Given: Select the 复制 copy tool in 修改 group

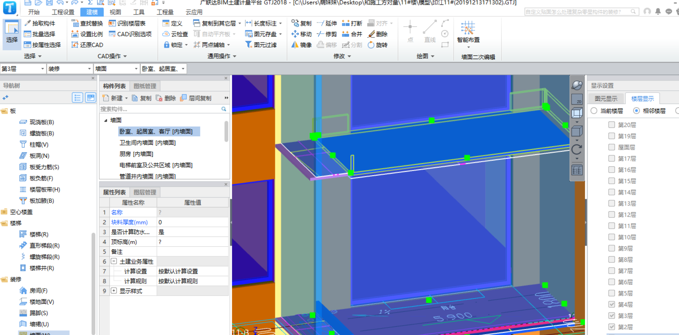Looking at the screenshot, I should (301, 23).
